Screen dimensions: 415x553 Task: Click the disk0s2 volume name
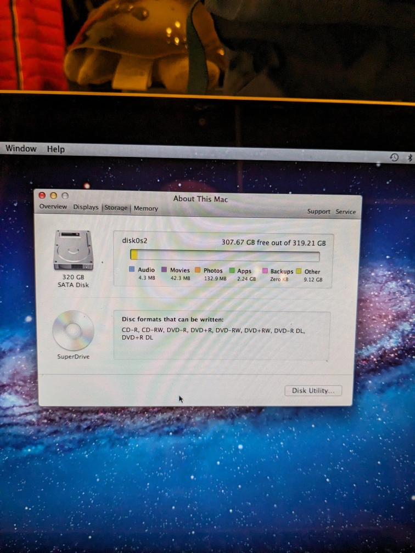pos(134,240)
